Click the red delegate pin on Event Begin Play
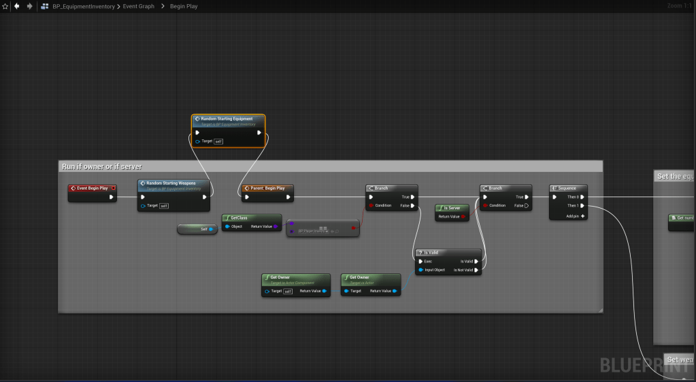Viewport: 696px width, 382px height. click(x=113, y=188)
